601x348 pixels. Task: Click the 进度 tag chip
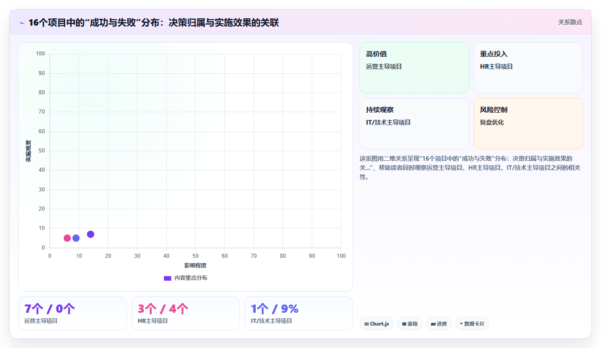tap(439, 324)
